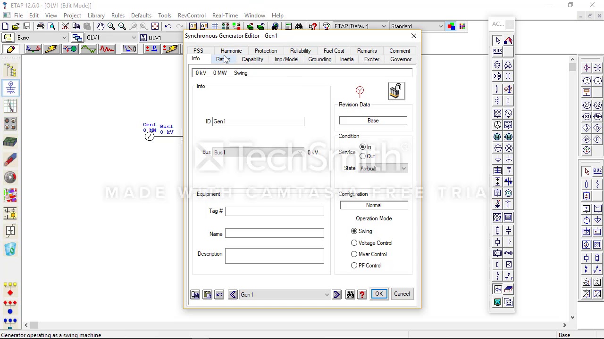The width and height of the screenshot is (604, 339).
Task: Click the Zoom to Fit icon
Action: click(155, 26)
